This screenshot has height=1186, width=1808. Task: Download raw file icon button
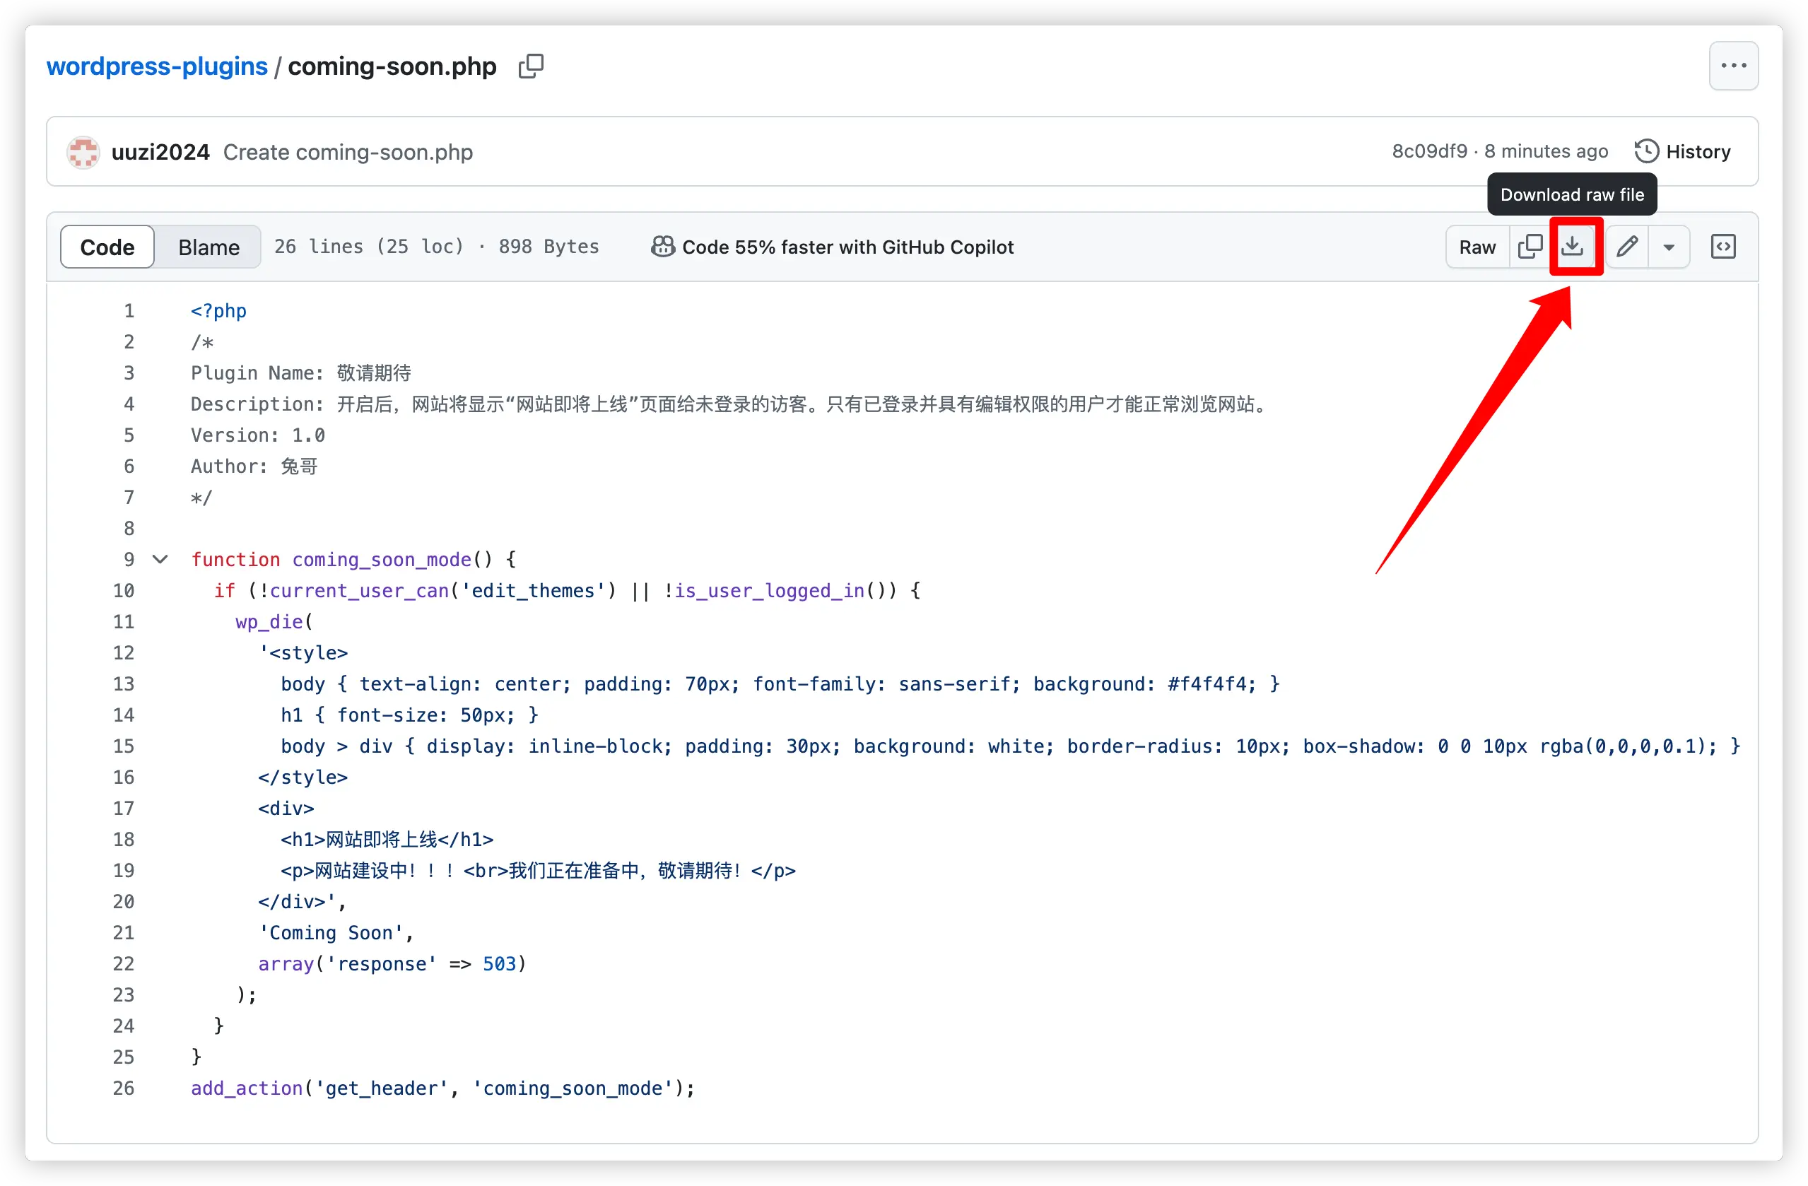pos(1572,247)
